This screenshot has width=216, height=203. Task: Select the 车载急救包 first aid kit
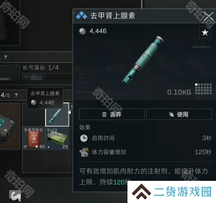coord(34,138)
